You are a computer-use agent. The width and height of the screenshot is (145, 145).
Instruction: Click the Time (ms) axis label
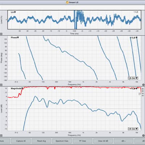pyautogui.click(x=74, y=34)
